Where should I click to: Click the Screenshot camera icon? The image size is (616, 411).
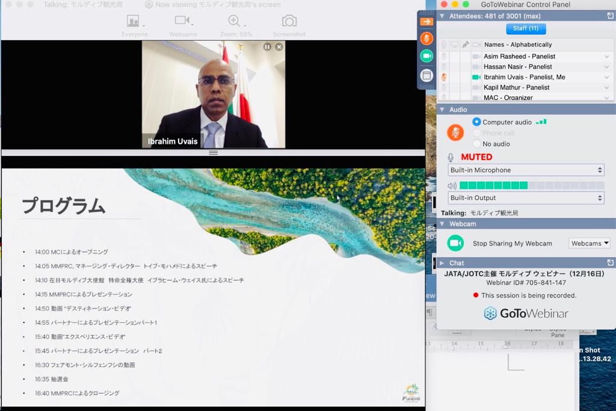pyautogui.click(x=289, y=22)
